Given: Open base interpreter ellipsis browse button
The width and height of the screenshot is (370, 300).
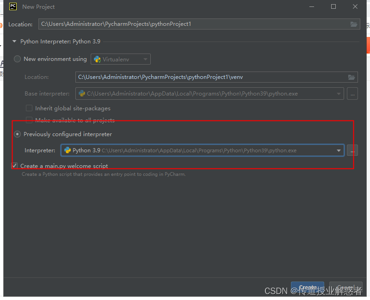Looking at the screenshot, I should [352, 94].
